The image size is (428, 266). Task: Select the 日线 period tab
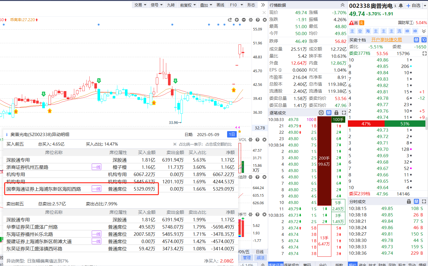pos(260,252)
